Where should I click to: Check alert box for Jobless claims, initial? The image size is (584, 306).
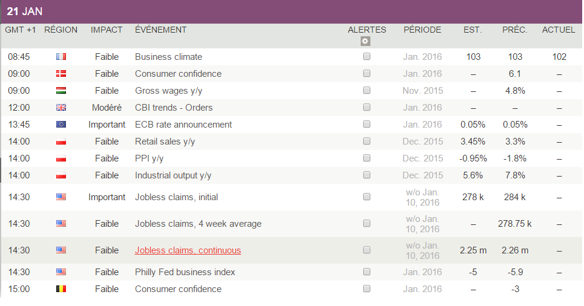367,197
